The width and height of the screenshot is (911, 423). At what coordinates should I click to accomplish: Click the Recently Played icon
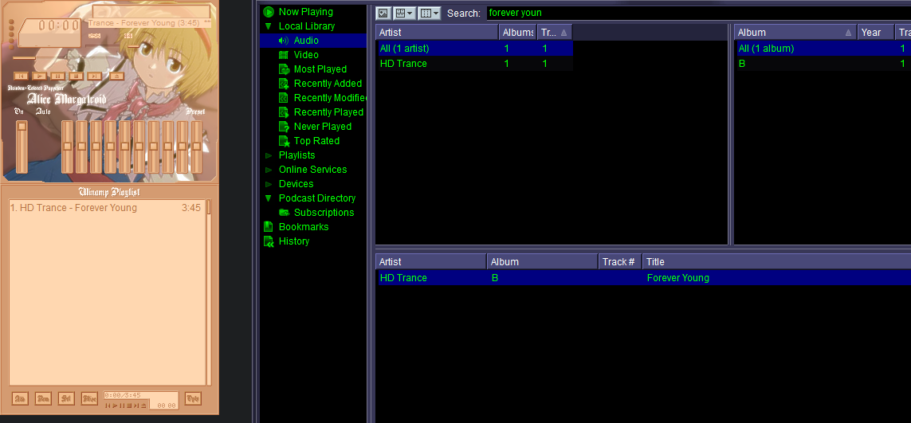pyautogui.click(x=284, y=112)
